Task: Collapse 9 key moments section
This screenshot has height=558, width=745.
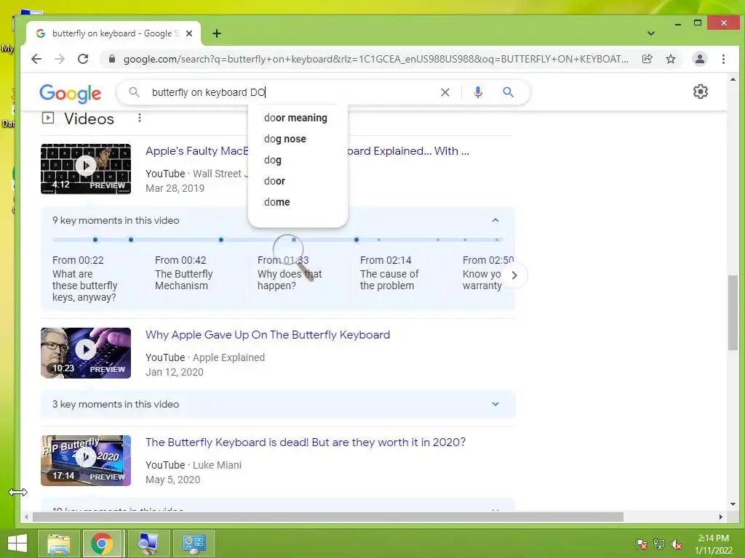Action: pos(495,220)
